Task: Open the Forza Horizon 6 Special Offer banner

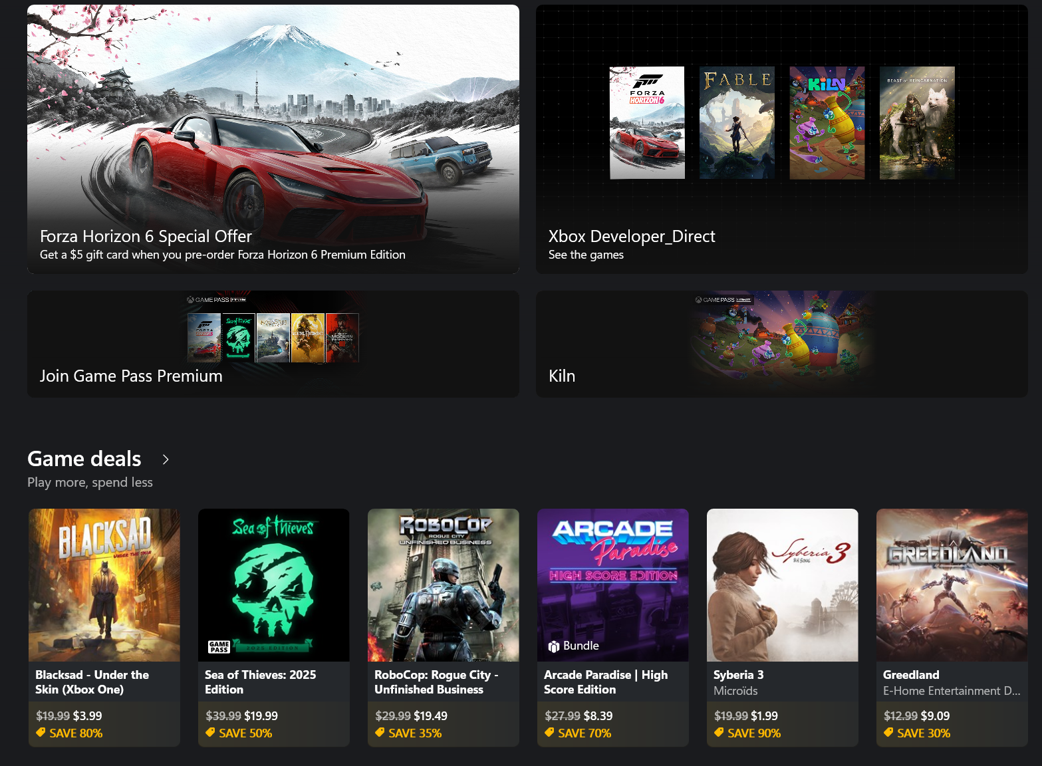Action: pyautogui.click(x=273, y=139)
